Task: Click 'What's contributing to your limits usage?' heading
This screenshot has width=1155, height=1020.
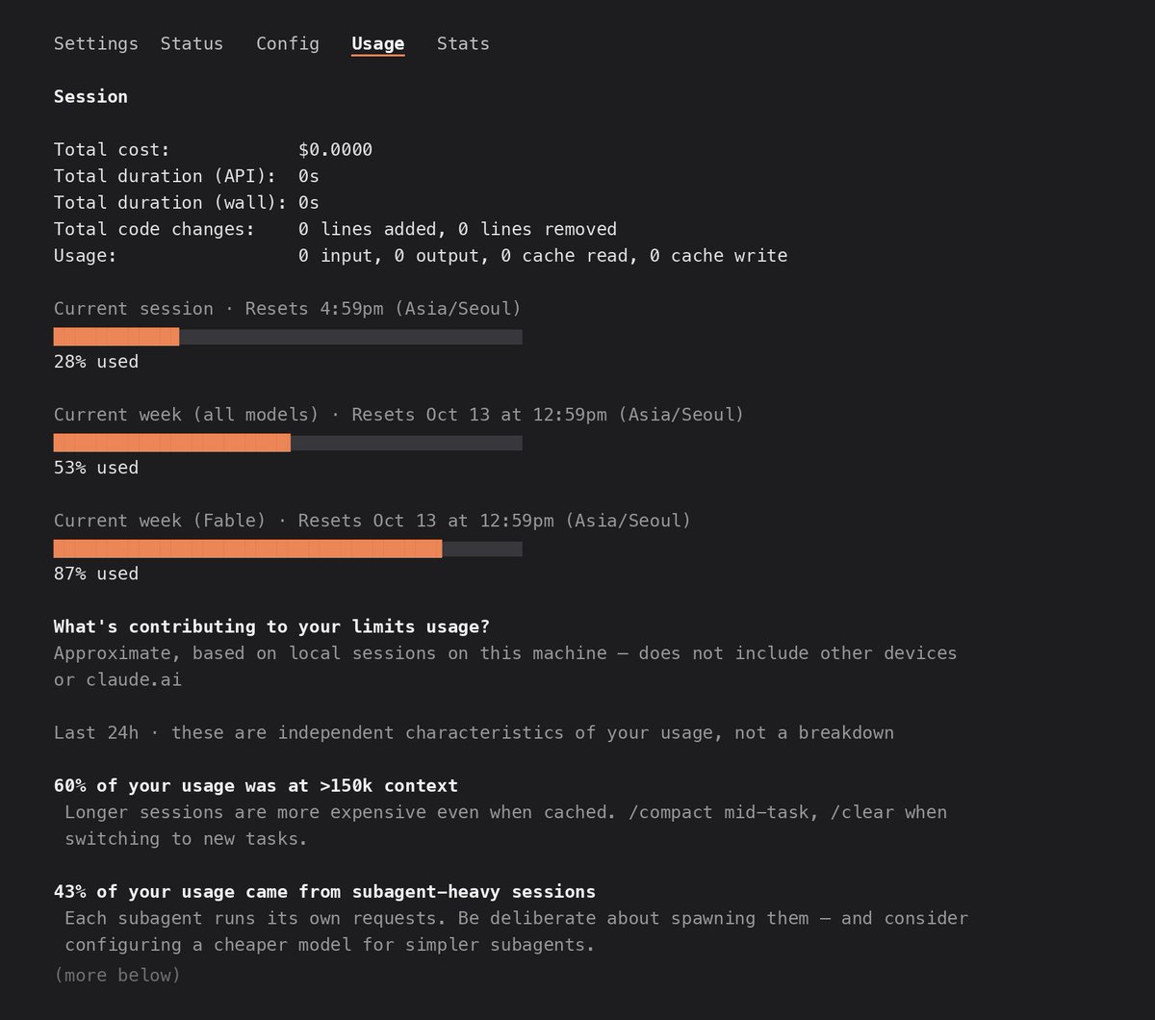Action: (271, 626)
